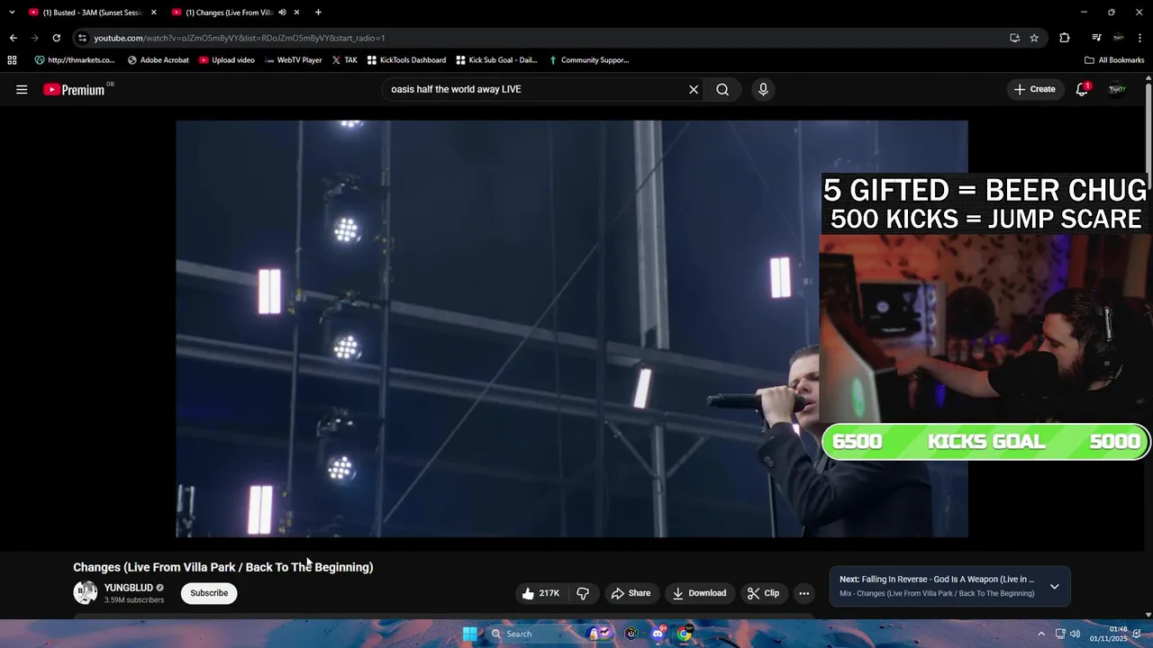
Task: Open more actions three-dot menu under video
Action: point(804,593)
